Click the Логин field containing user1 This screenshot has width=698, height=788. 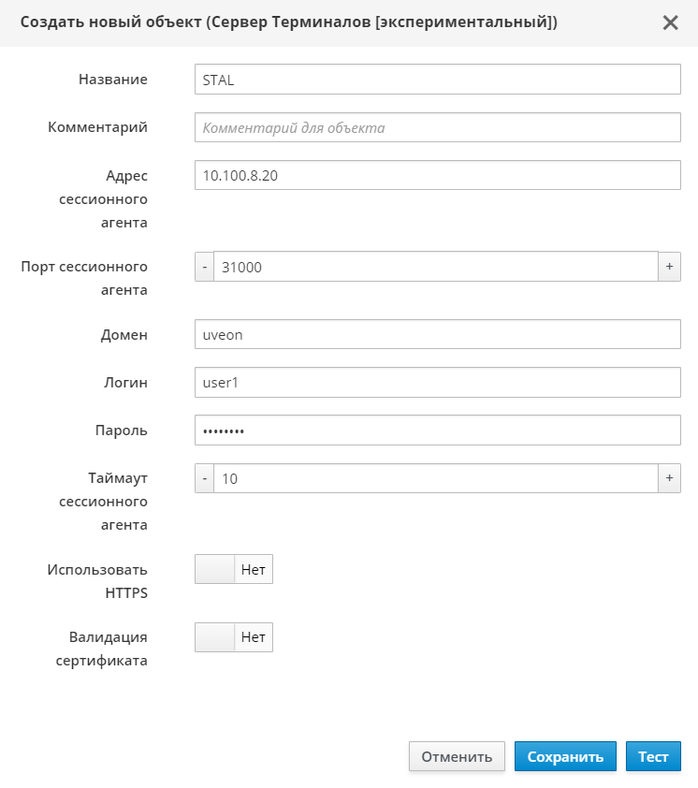click(437, 382)
